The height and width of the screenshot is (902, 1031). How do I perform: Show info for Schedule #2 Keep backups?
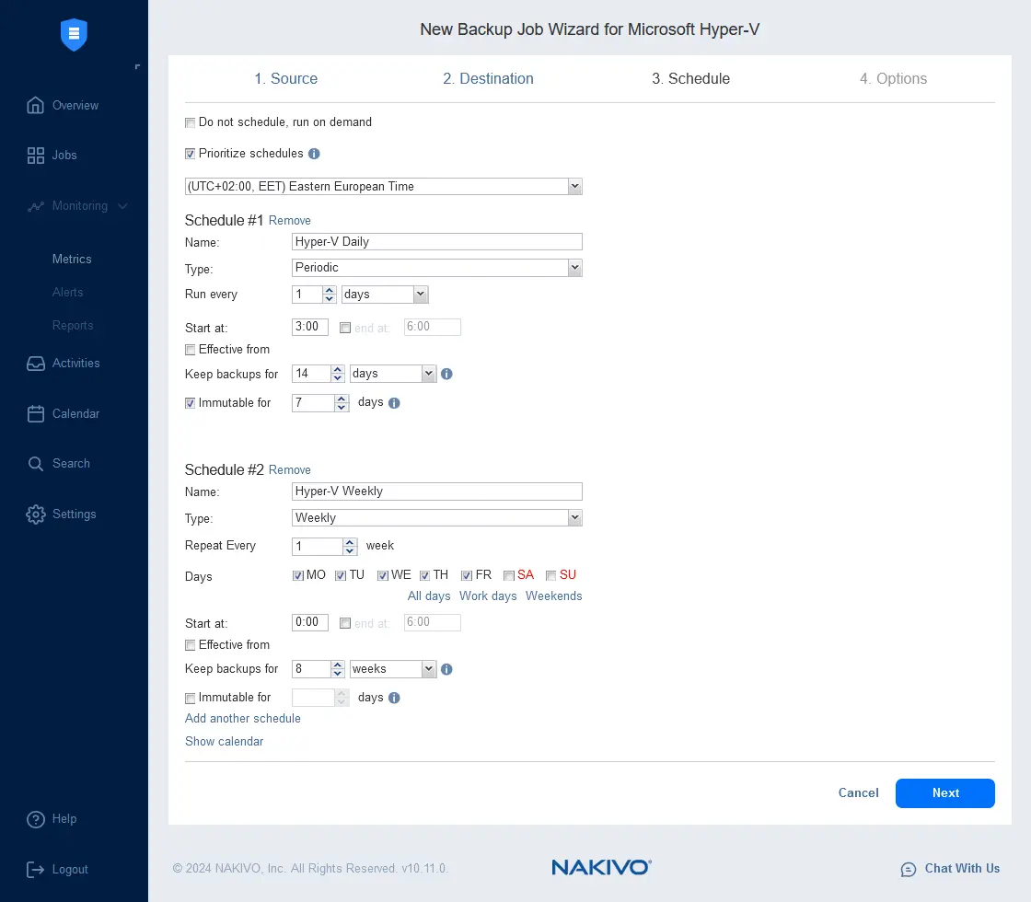pos(446,669)
